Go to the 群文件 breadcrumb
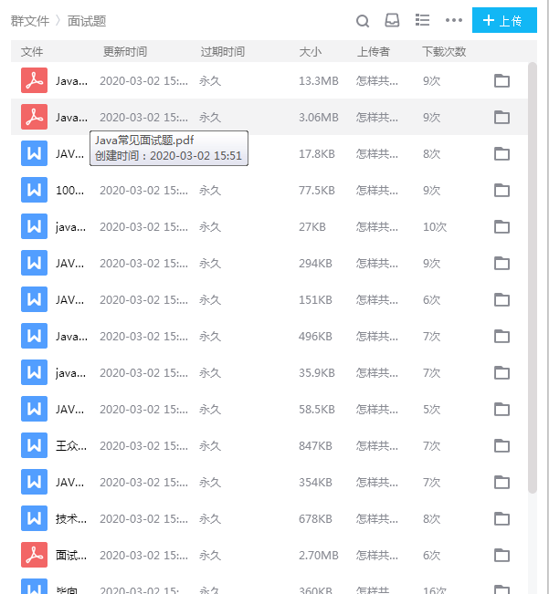This screenshot has width=549, height=594. (x=30, y=21)
